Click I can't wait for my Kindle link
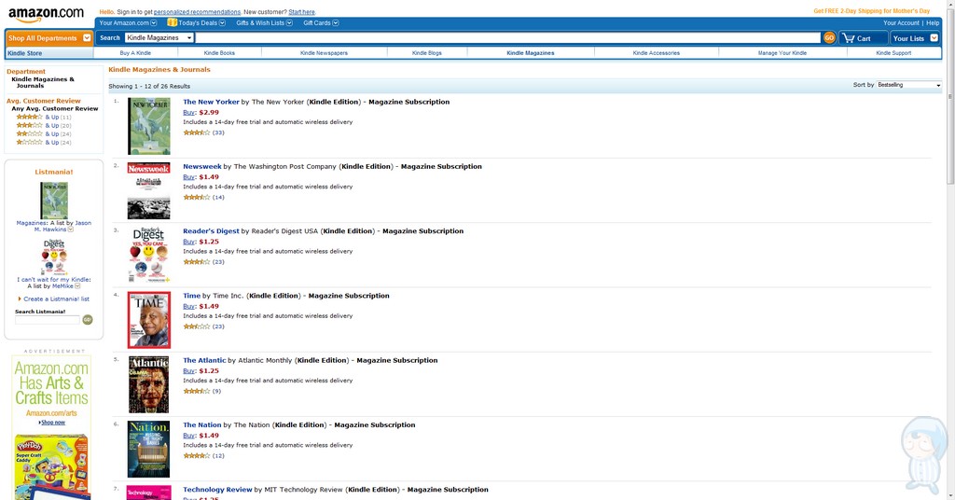The width and height of the screenshot is (955, 500). 53,280
